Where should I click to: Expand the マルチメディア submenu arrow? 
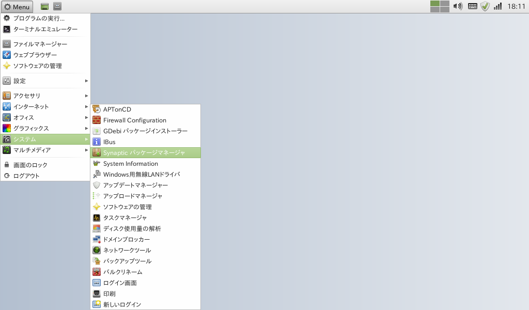click(x=86, y=150)
